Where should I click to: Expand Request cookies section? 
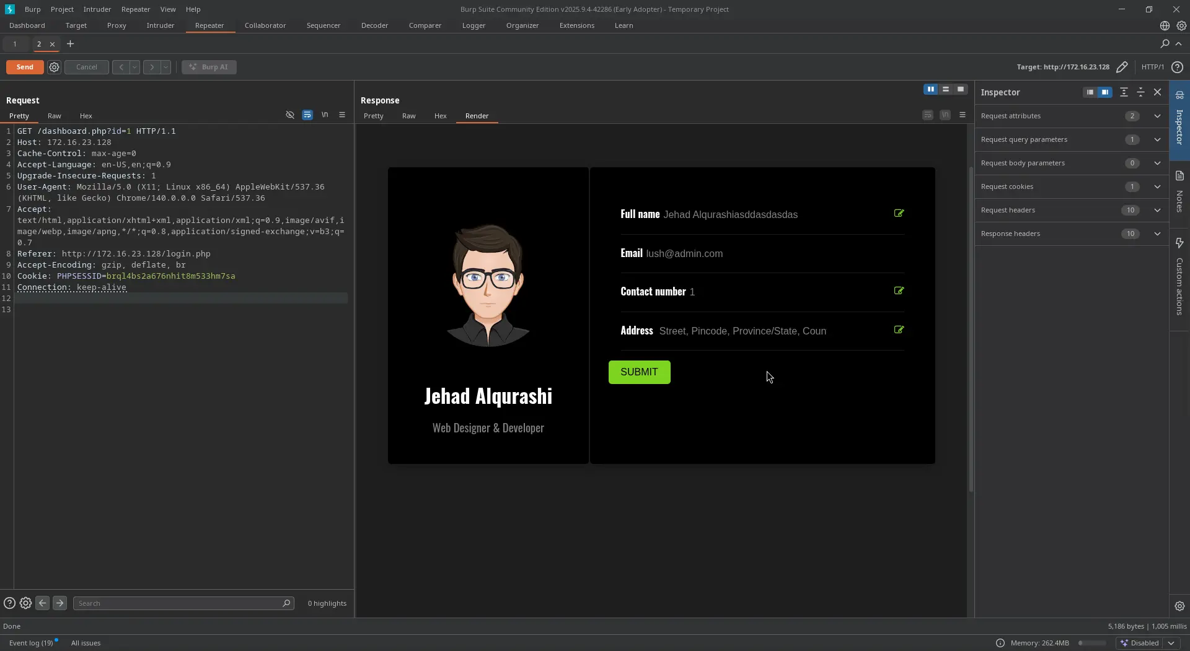[x=1157, y=186]
